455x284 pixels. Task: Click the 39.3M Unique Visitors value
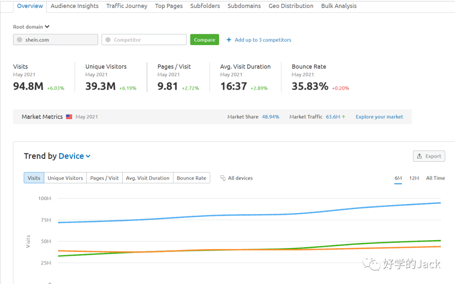(100, 86)
